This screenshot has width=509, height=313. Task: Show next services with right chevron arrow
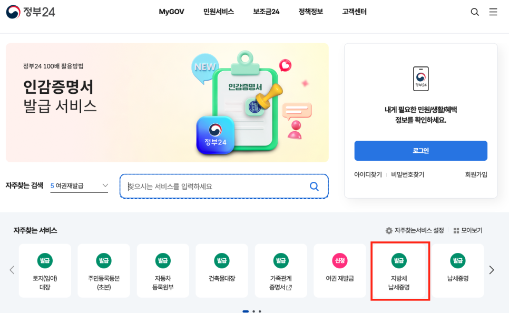point(492,270)
